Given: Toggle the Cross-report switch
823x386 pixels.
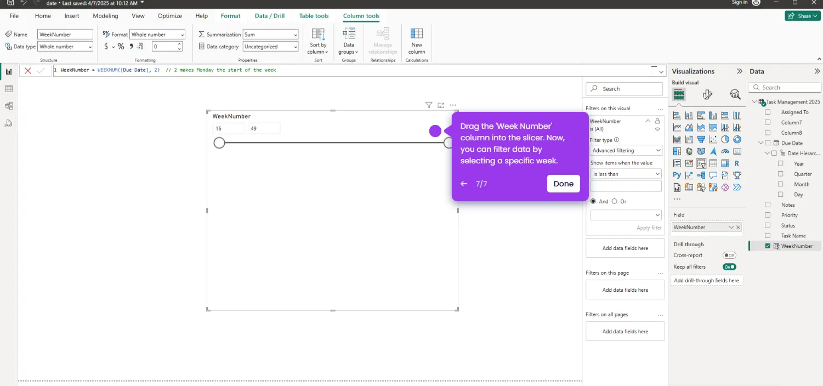Looking at the screenshot, I should pos(729,255).
